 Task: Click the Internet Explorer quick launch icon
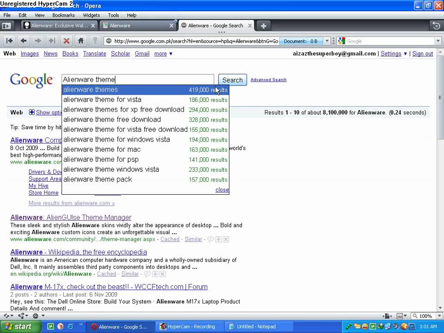pyautogui.click(x=70, y=326)
